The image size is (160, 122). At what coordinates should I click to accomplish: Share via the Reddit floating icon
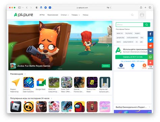point(151,45)
